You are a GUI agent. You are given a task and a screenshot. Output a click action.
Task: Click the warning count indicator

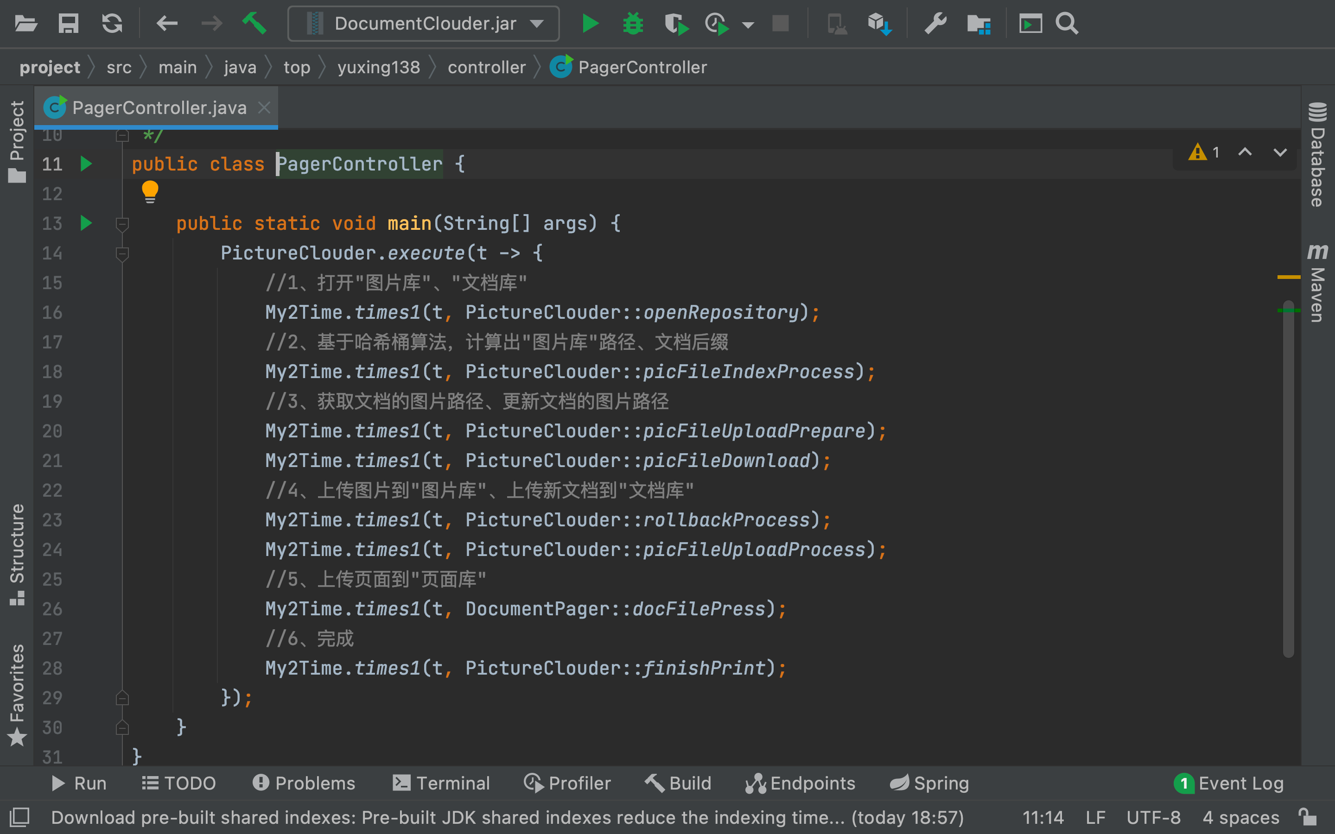pos(1204,152)
